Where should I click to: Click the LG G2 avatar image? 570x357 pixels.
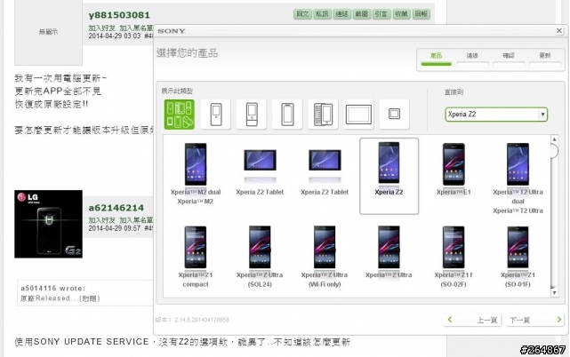click(48, 224)
